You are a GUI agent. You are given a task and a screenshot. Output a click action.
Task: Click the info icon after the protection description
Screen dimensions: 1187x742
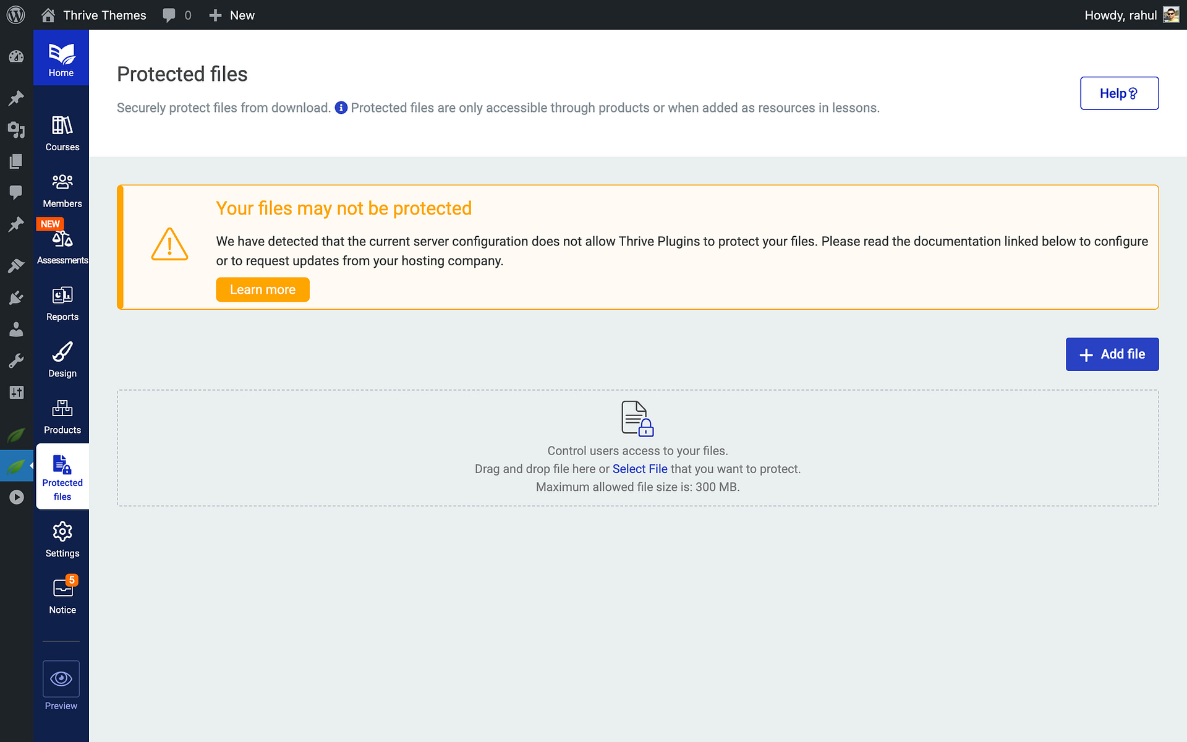(341, 108)
